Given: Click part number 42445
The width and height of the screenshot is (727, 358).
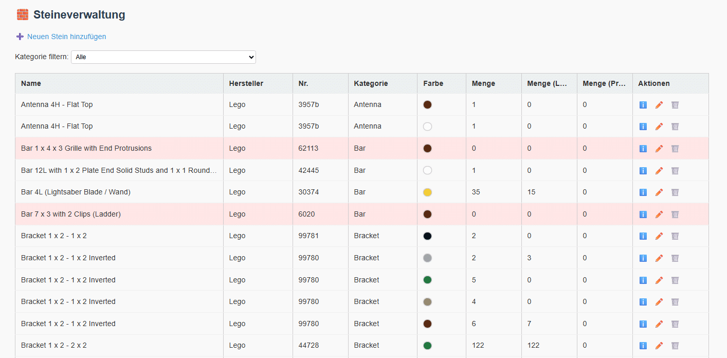Looking at the screenshot, I should coord(308,170).
